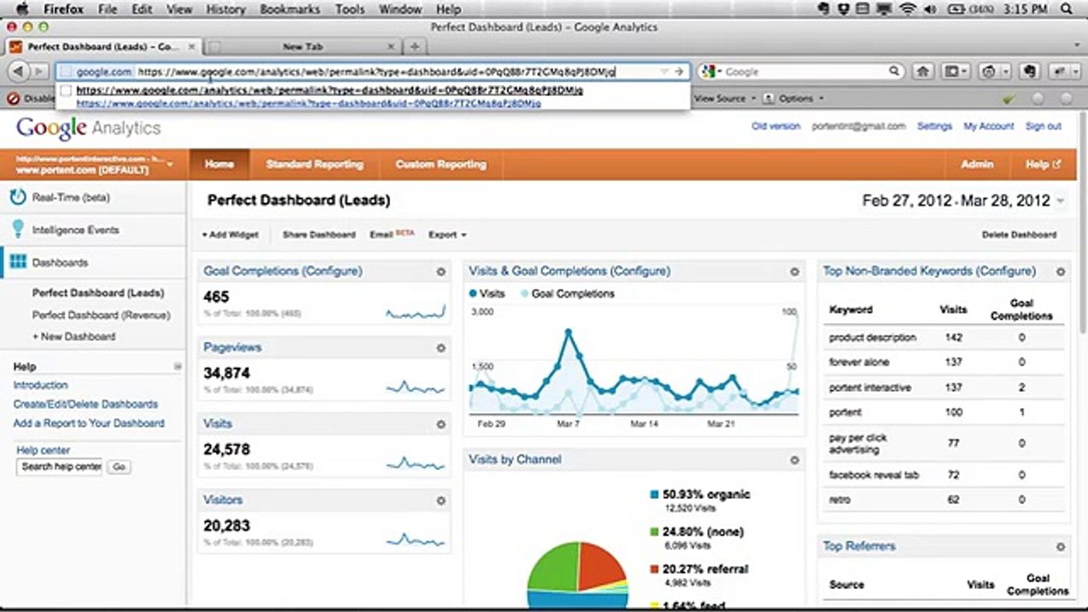The height and width of the screenshot is (612, 1088).
Task: Click + New Dashboard in the sidebar
Action: [x=74, y=337]
